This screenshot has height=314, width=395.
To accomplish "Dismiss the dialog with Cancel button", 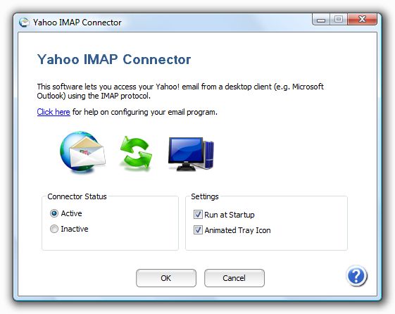I will coord(234,278).
